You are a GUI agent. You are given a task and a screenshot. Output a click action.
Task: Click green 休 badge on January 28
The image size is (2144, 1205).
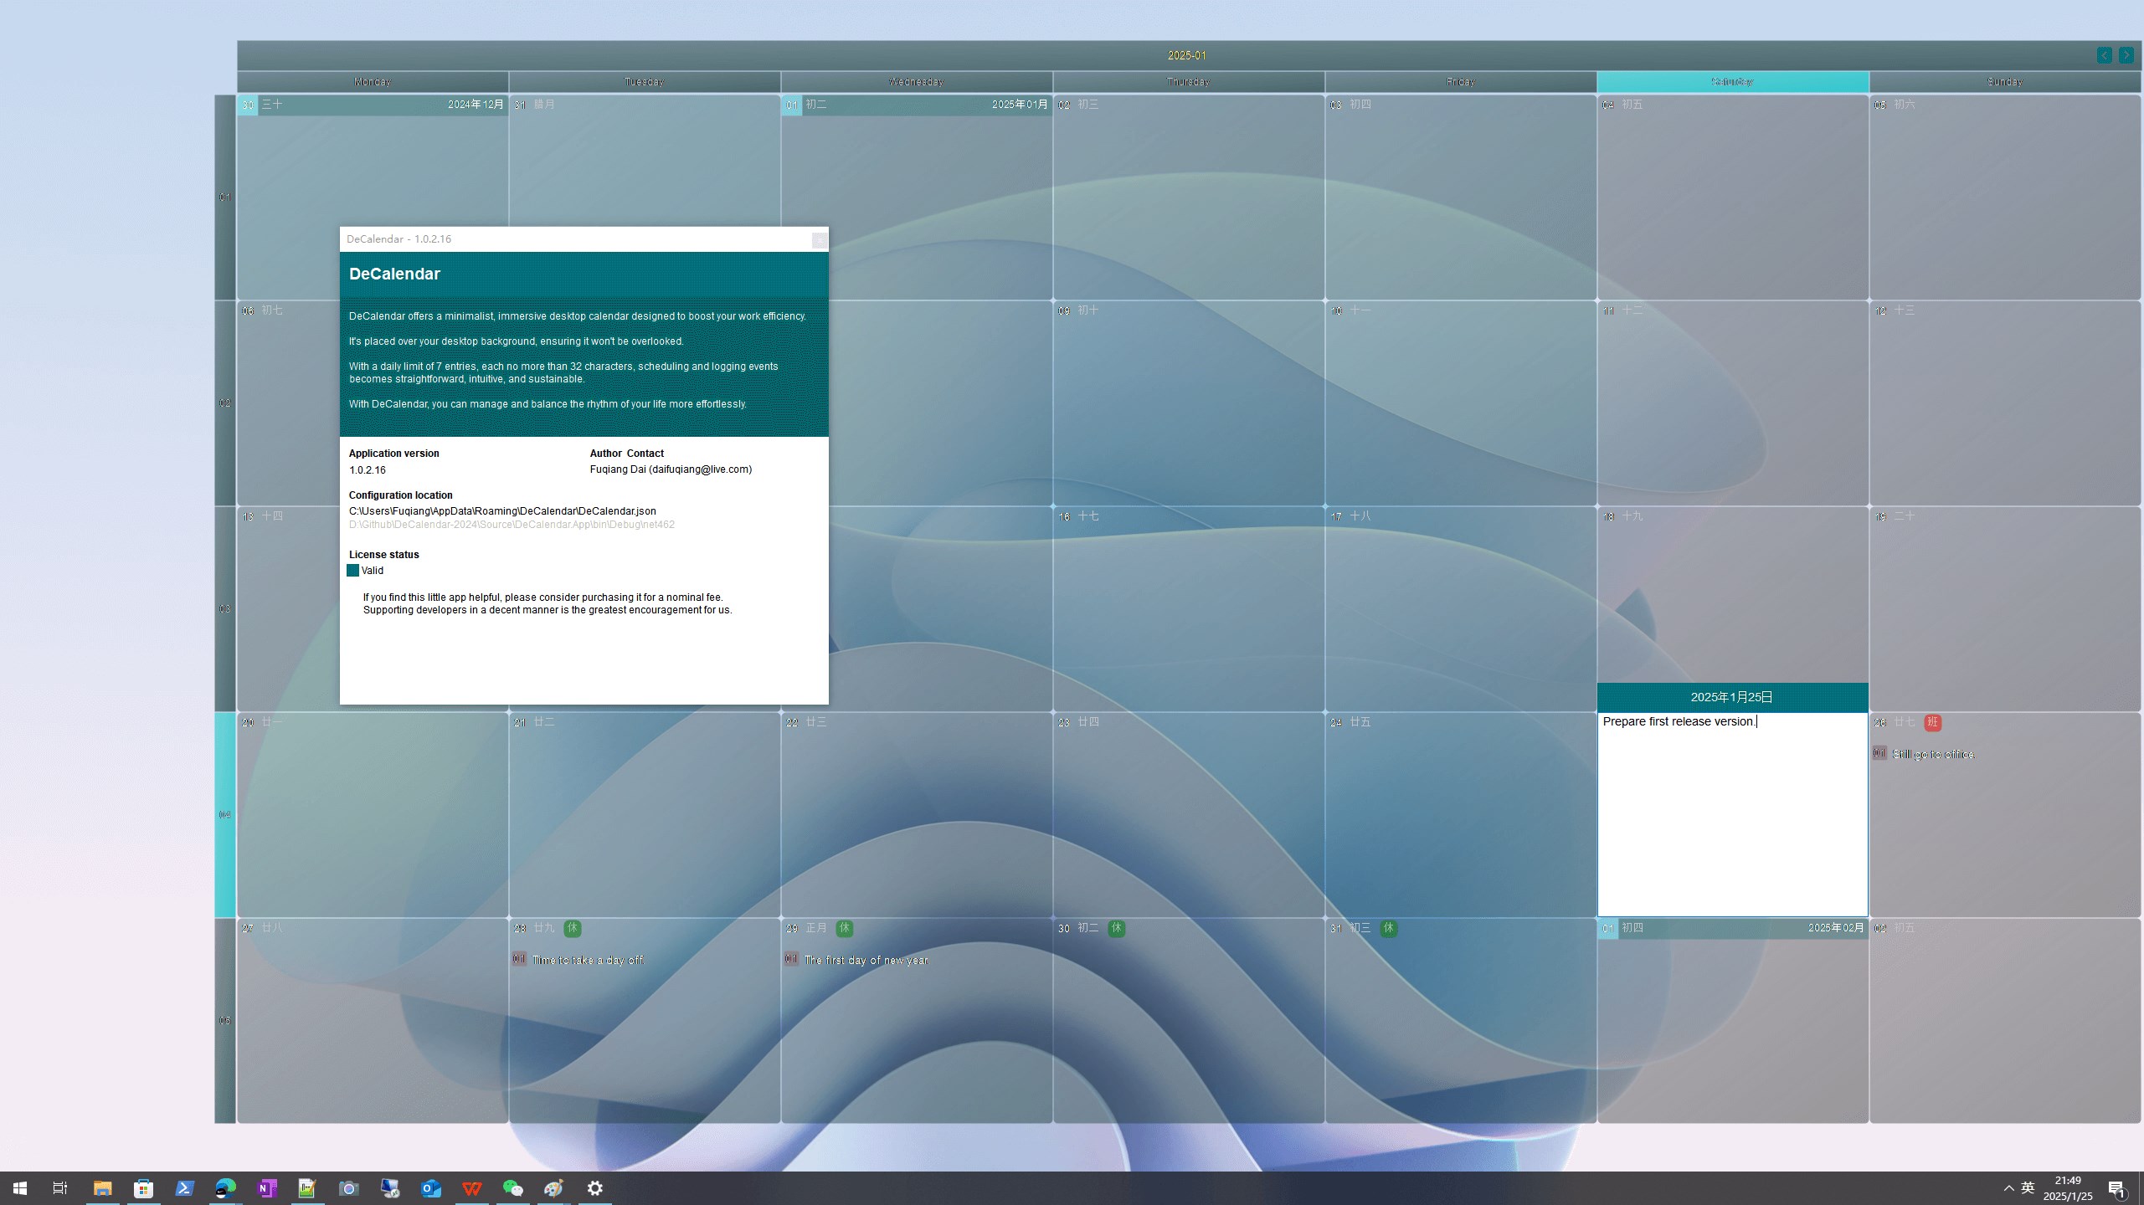coord(572,928)
